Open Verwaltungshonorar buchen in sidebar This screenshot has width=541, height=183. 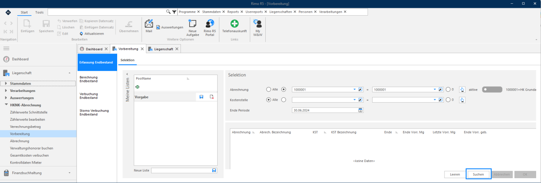click(31, 148)
